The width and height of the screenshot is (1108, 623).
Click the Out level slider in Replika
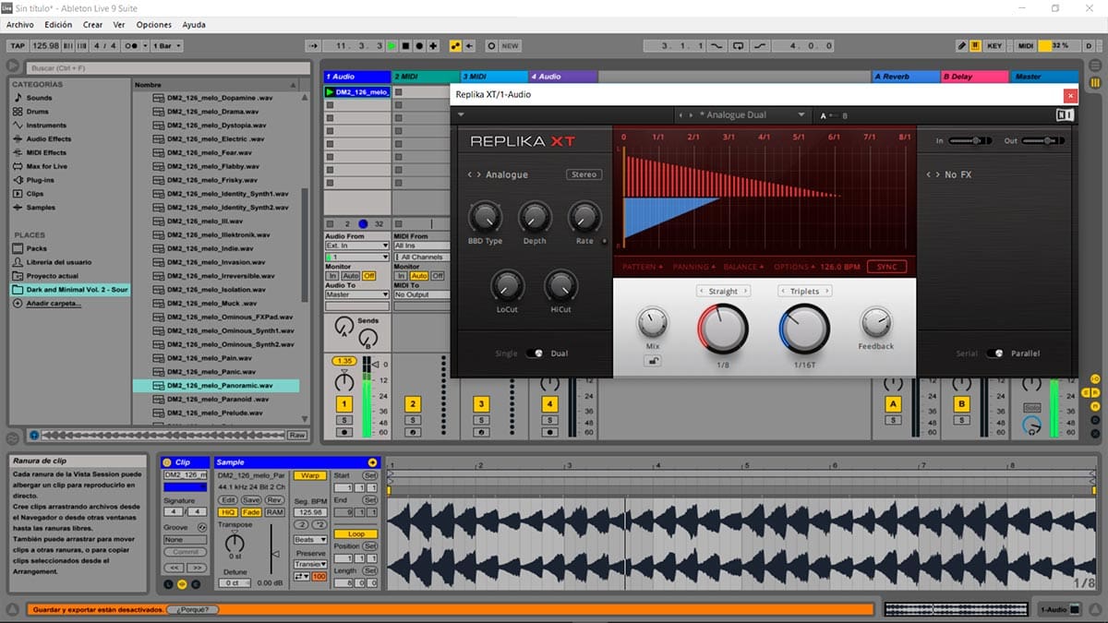tap(1043, 140)
